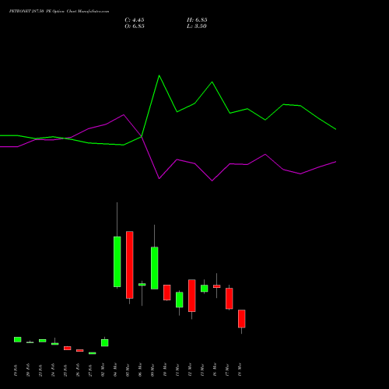Click the last red candle above 18 Mar

click(x=242, y=319)
